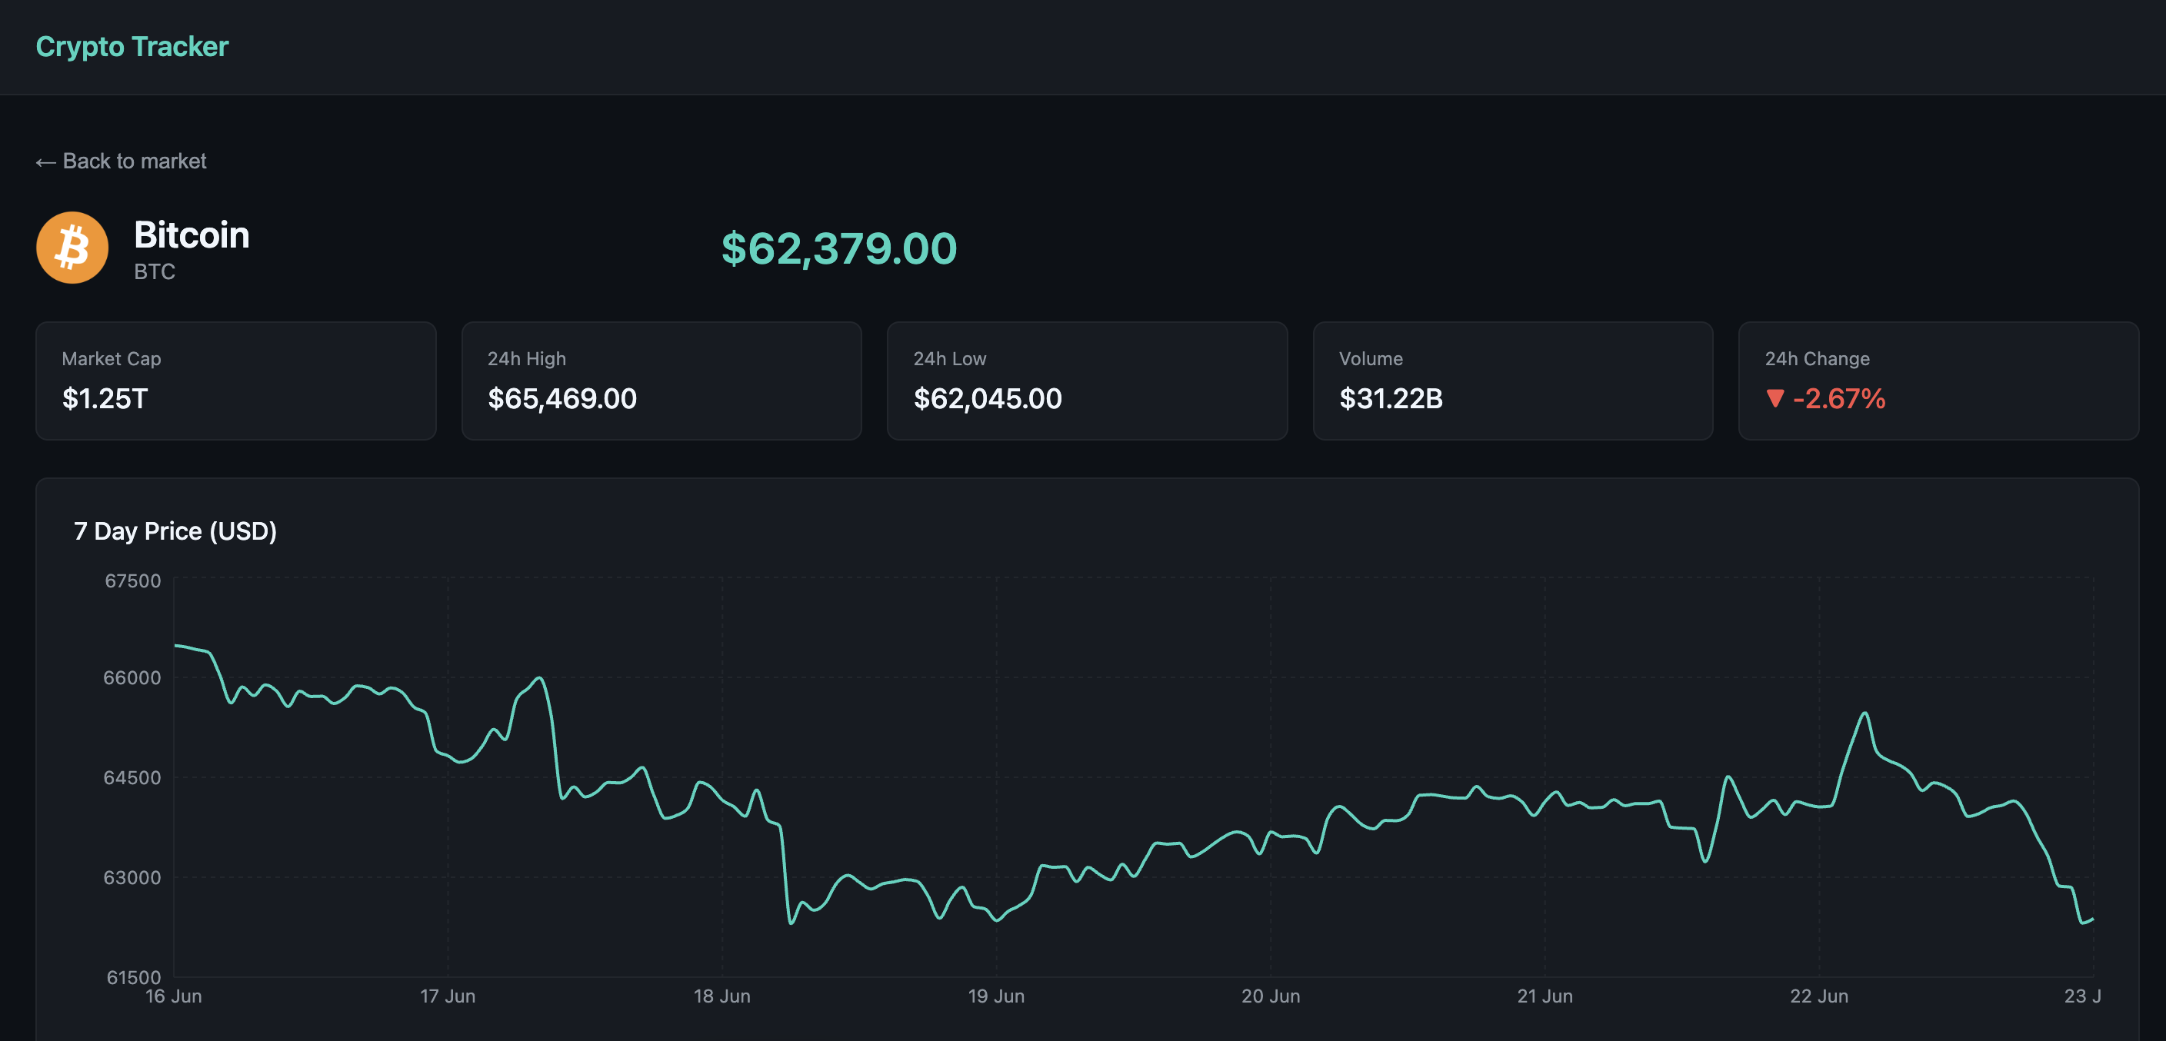Click the 17 Jun x-axis label

coord(448,996)
